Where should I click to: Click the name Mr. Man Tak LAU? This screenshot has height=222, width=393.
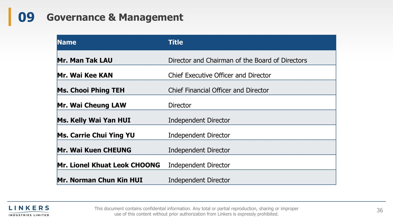pyautogui.click(x=85, y=60)
